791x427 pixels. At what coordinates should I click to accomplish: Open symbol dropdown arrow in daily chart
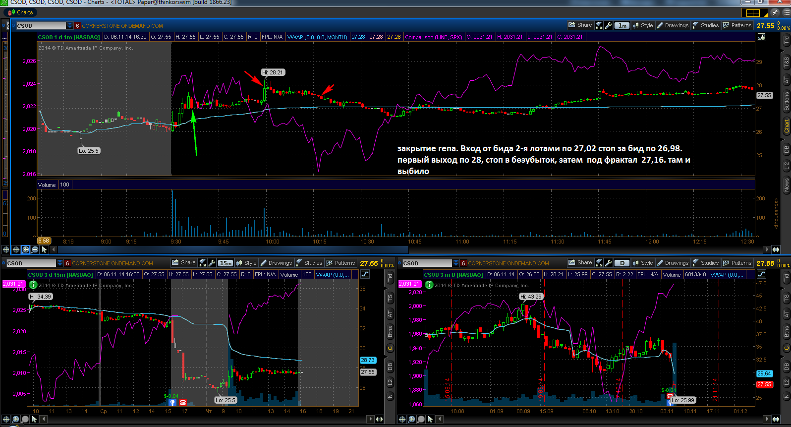[x=456, y=263]
